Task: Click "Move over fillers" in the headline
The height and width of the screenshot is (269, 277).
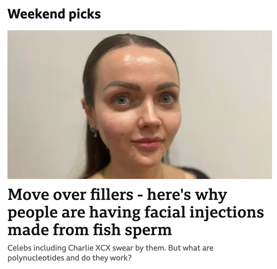Action: click(x=70, y=195)
